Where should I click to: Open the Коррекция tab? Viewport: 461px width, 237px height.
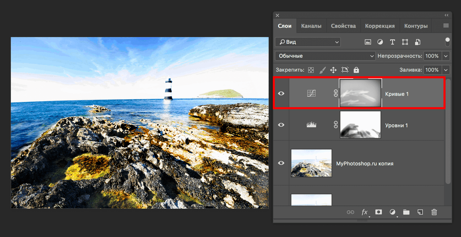[380, 26]
